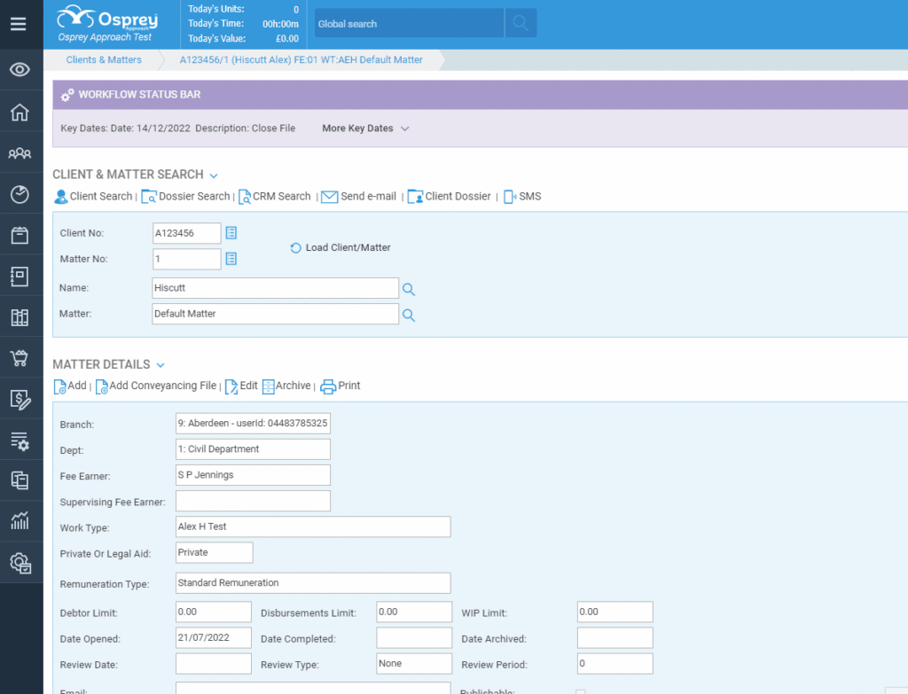The height and width of the screenshot is (694, 908).
Task: Click the Work Type field
Action: (313, 526)
